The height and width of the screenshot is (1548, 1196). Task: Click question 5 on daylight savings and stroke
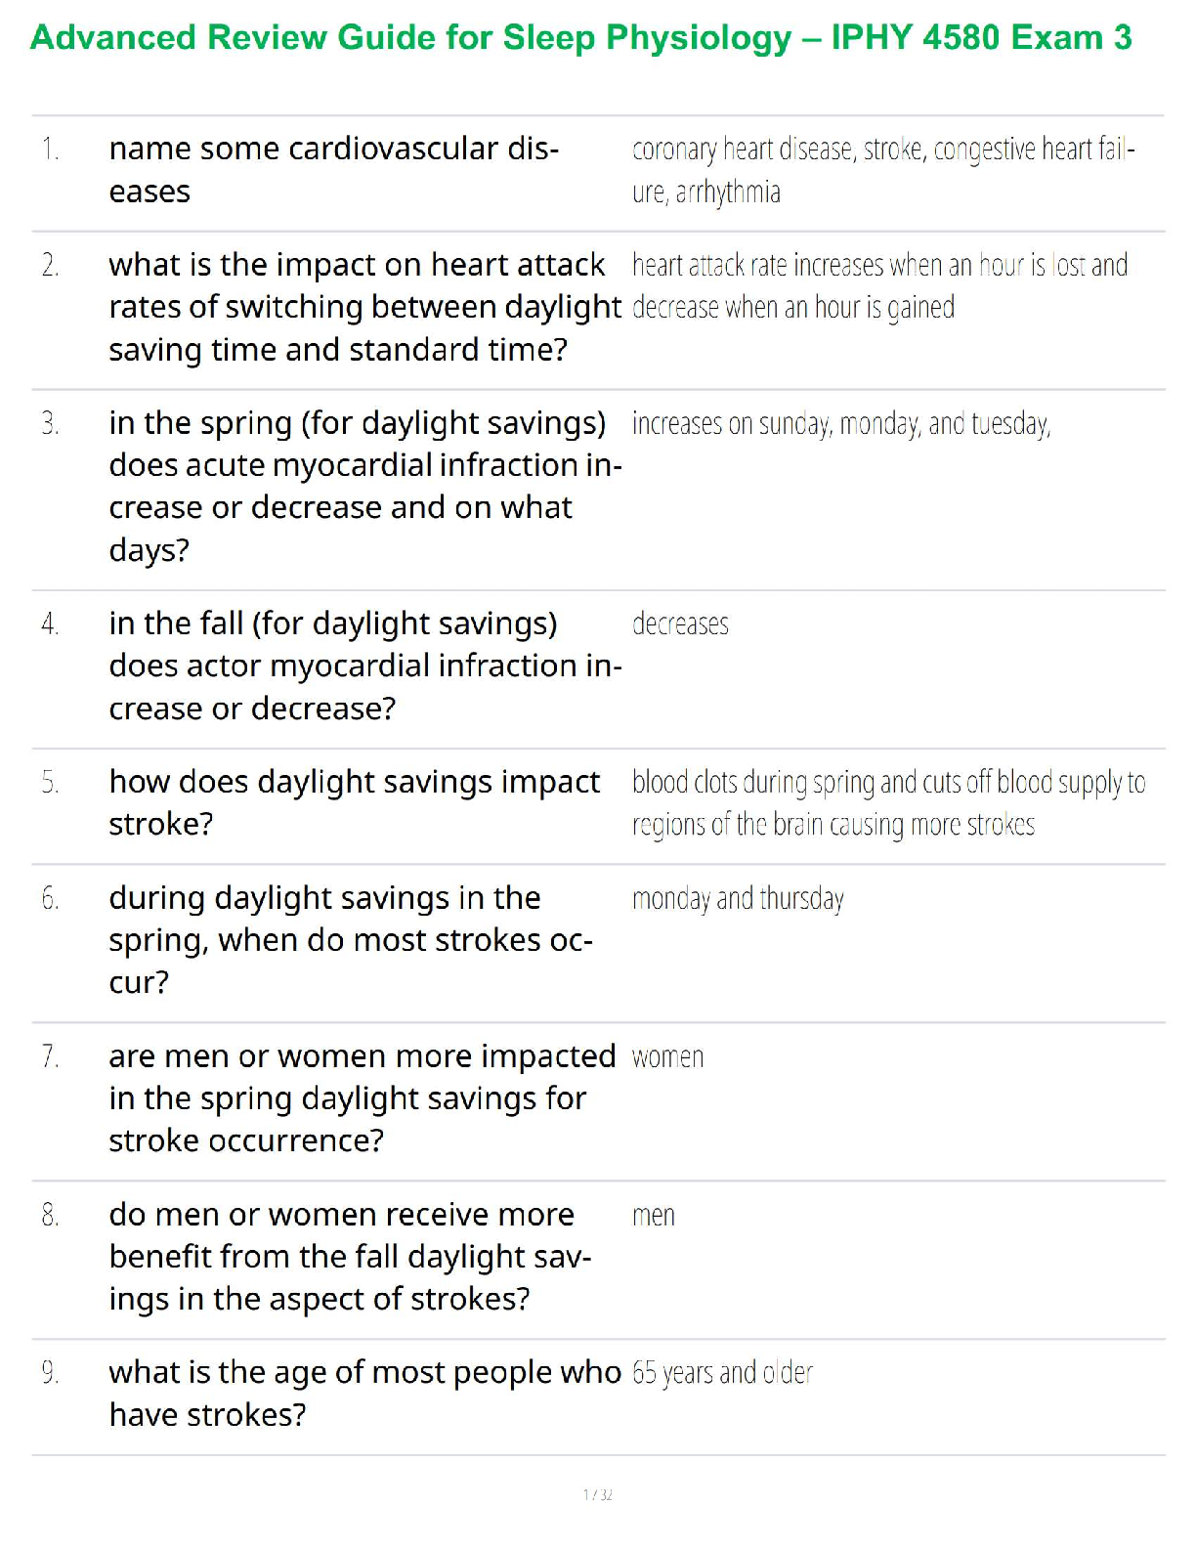[x=354, y=802]
